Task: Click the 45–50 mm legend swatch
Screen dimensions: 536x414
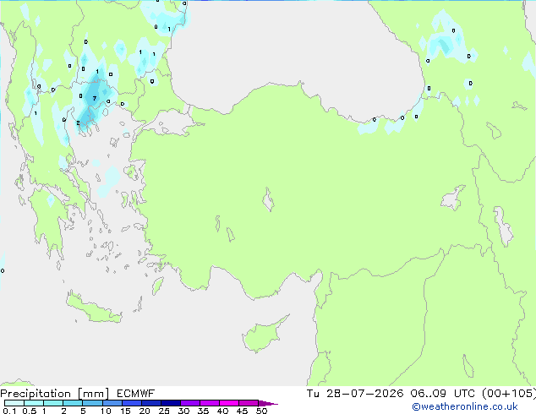Action: 249,403
